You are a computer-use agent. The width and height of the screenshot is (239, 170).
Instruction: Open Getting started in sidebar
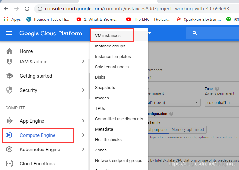coord(36,76)
